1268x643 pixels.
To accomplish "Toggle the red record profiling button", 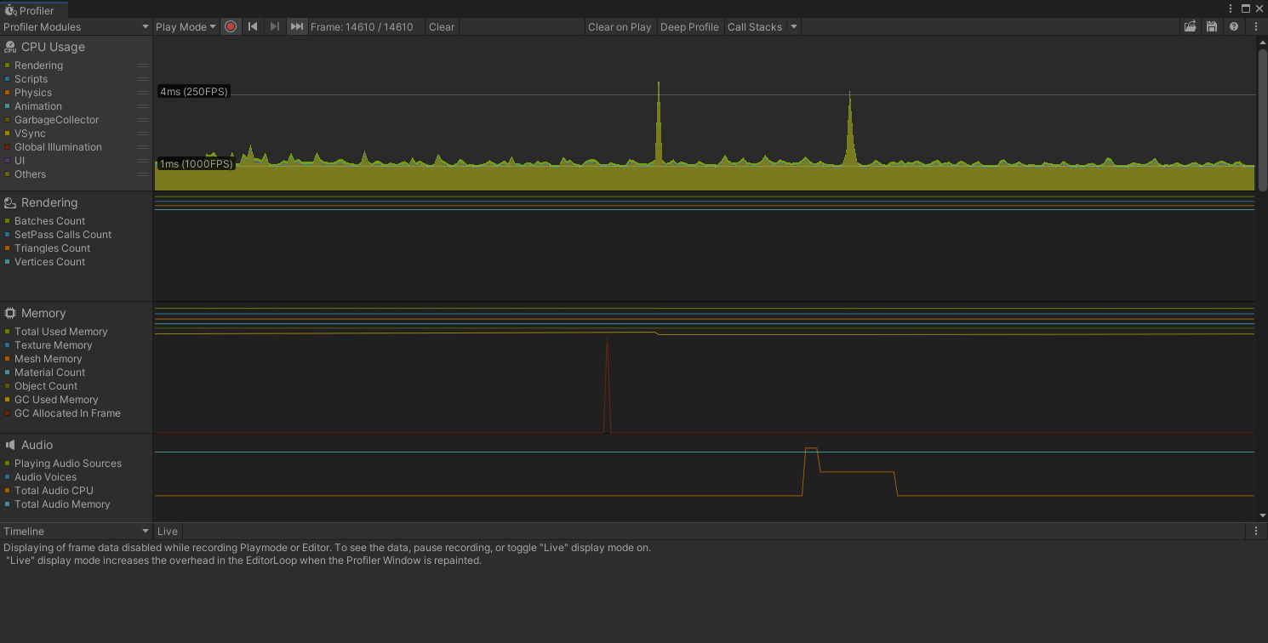I will (x=231, y=26).
